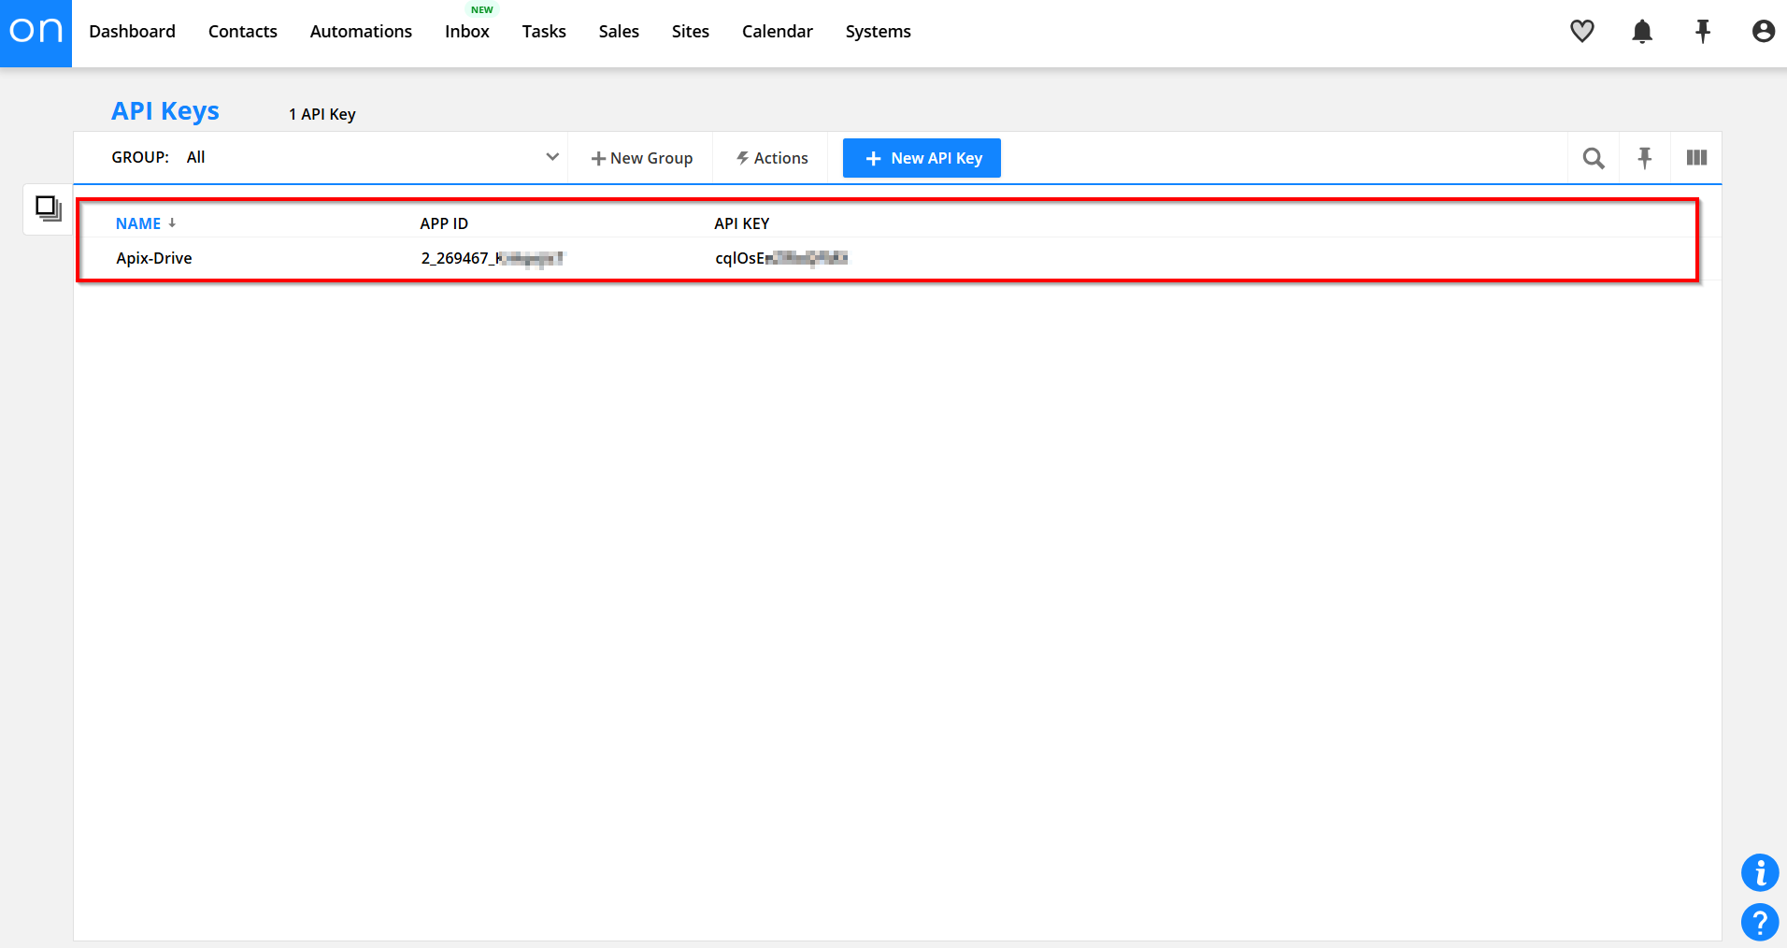
Task: Click the New API Key button
Action: 922,158
